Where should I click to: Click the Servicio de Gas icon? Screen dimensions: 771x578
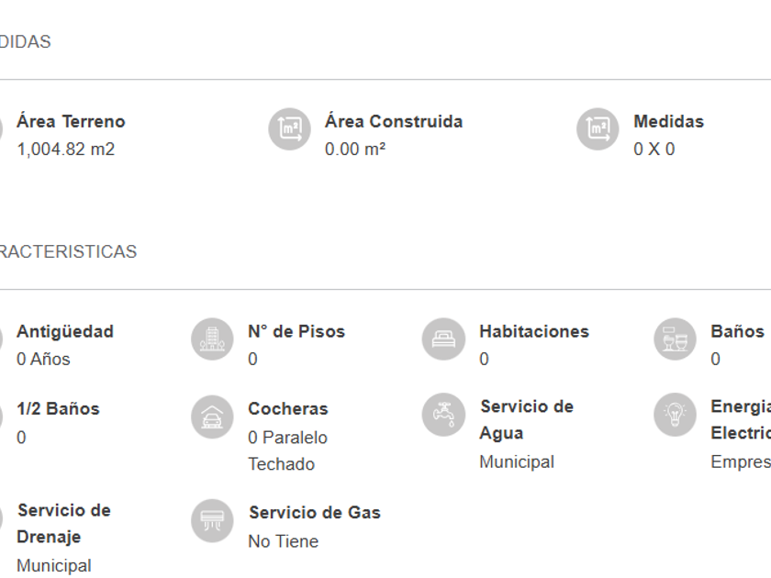(212, 520)
